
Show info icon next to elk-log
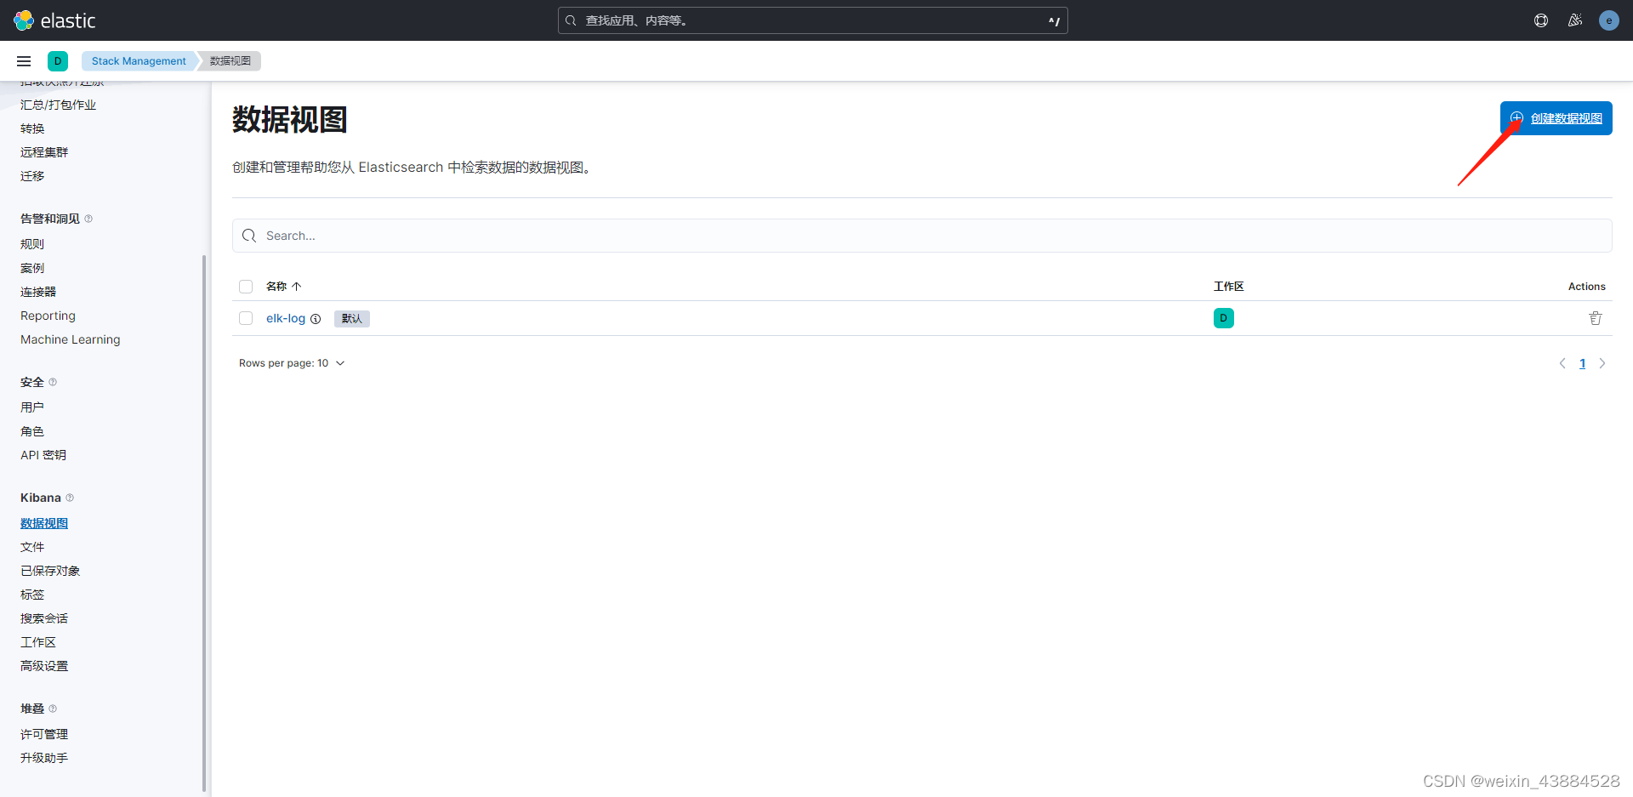click(316, 319)
